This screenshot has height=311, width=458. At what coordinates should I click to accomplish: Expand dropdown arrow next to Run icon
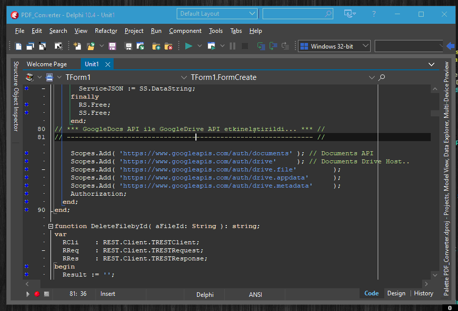pos(199,46)
